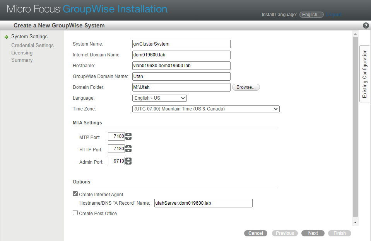Decrease the MTP Port value
Screen dimensions: 371x241
coord(129,138)
